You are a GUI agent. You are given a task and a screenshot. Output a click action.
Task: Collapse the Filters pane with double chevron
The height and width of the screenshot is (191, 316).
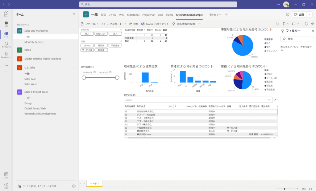tap(313, 31)
